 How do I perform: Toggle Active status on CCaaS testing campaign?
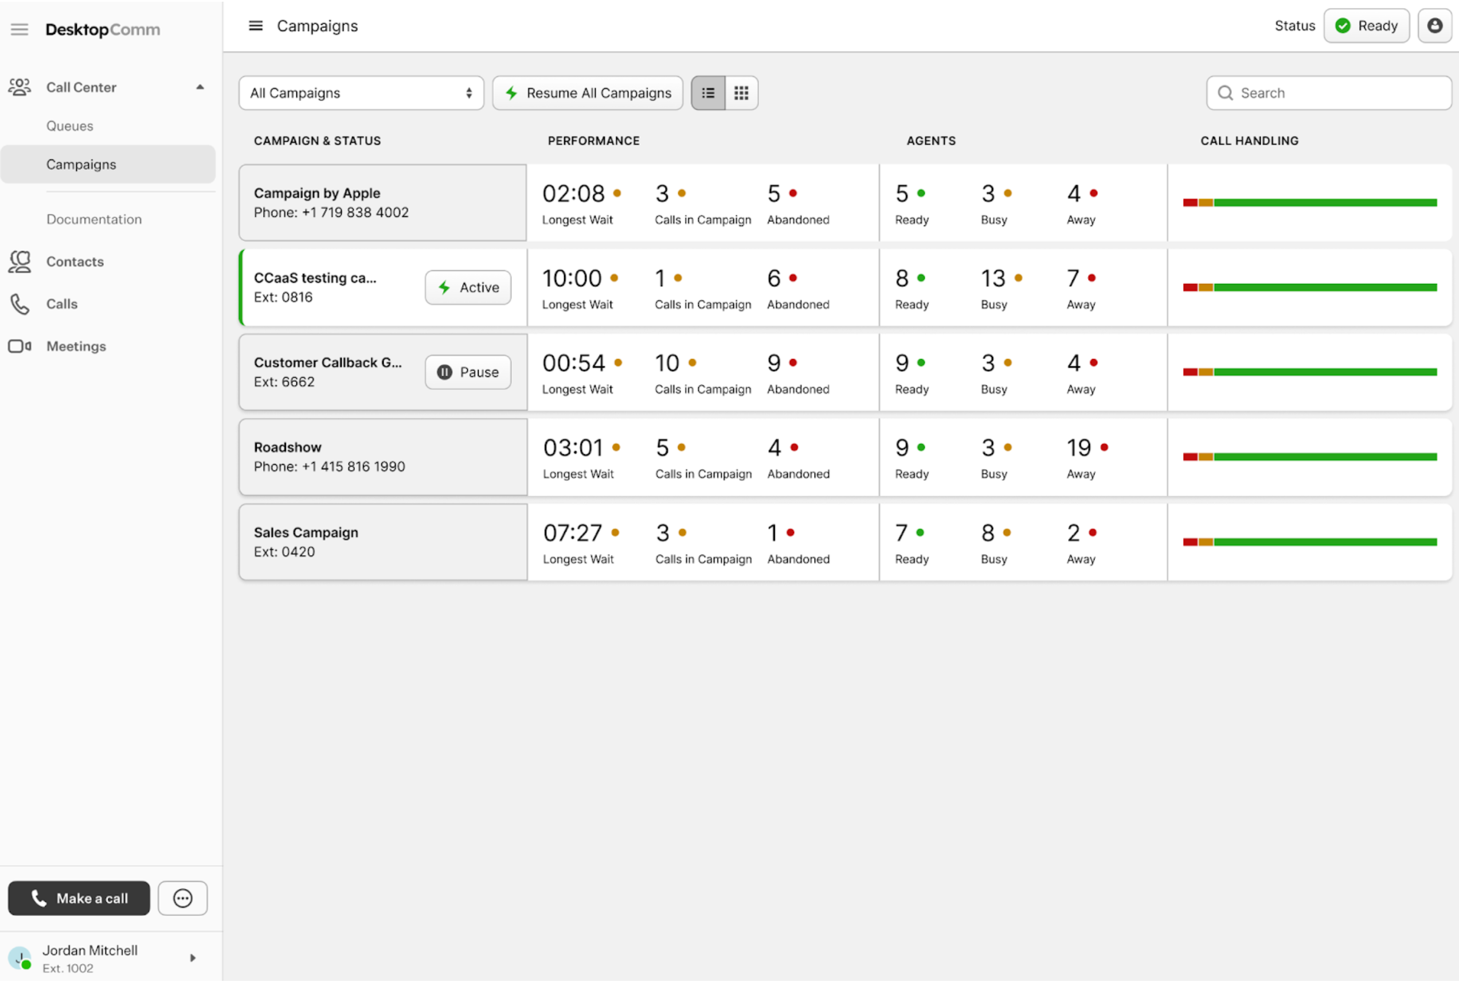point(468,287)
